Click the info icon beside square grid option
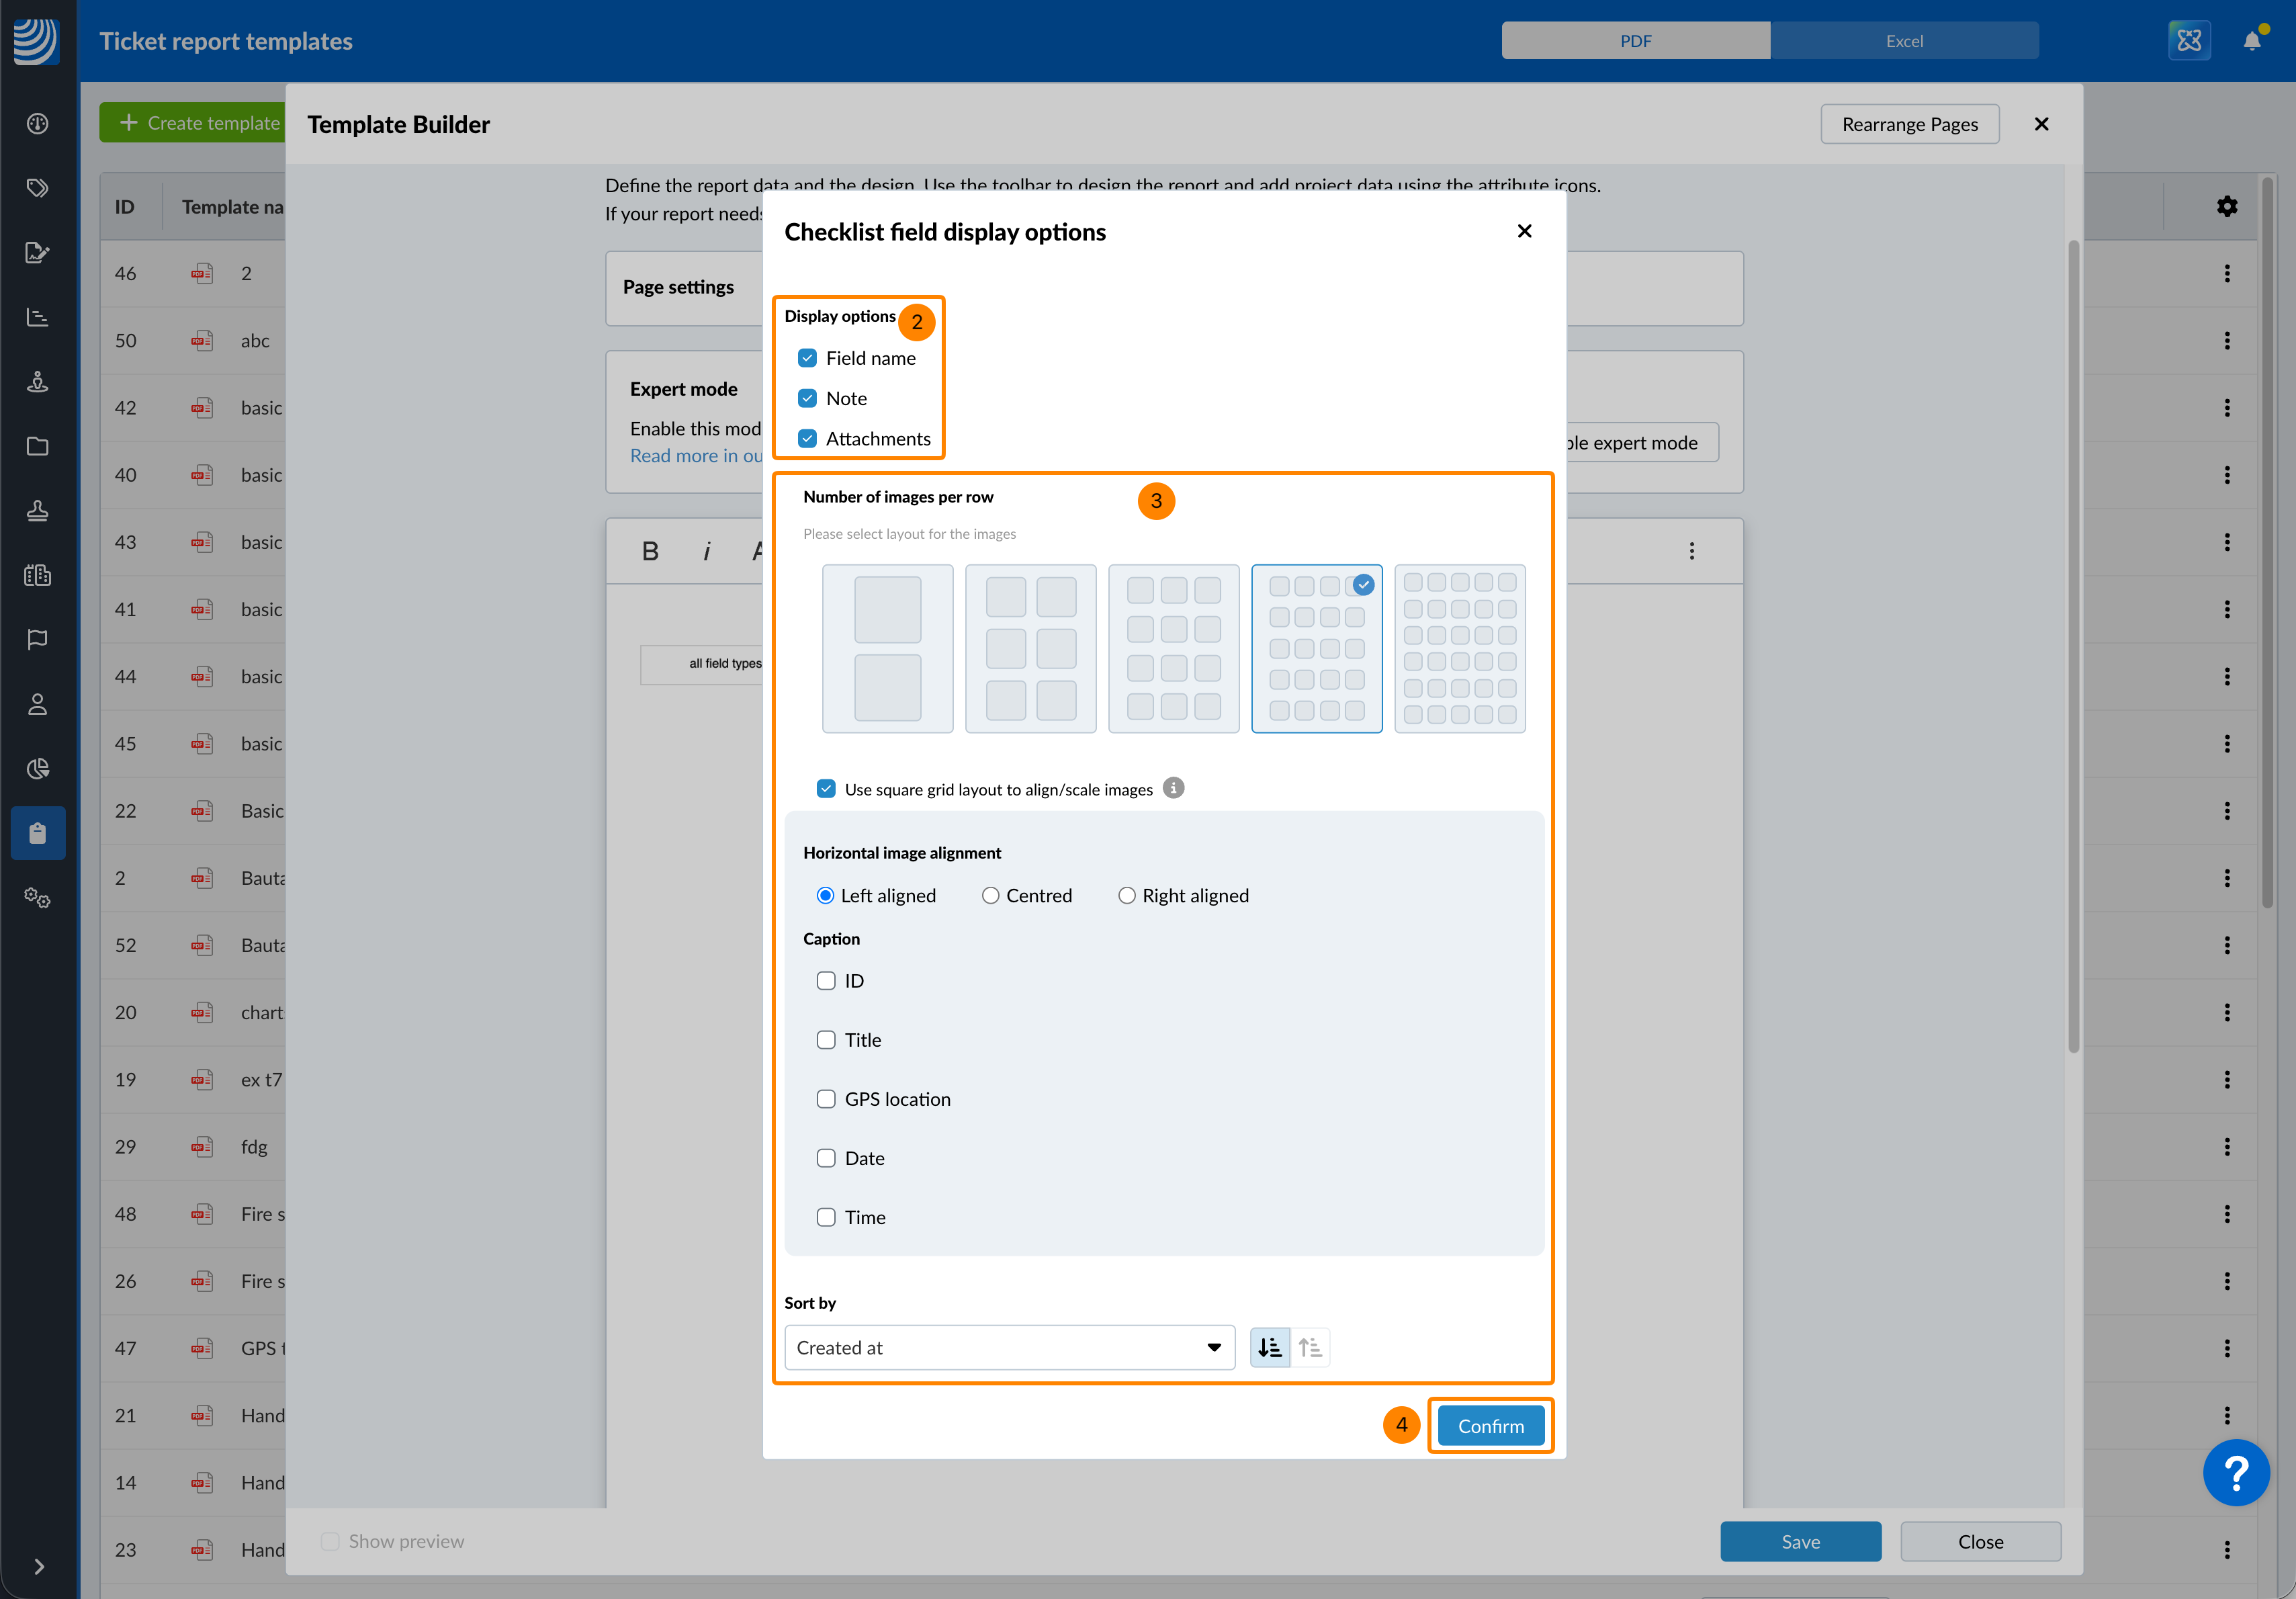The height and width of the screenshot is (1599, 2296). 1174,788
